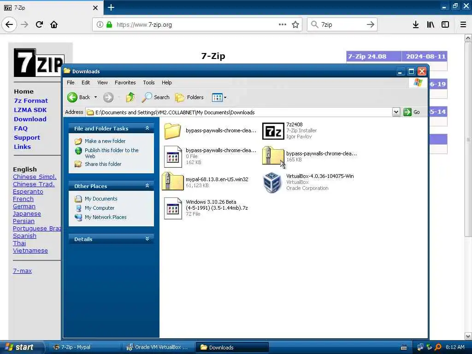Open the Favorites menu
Viewport: 472px width, 354px height.
click(125, 83)
